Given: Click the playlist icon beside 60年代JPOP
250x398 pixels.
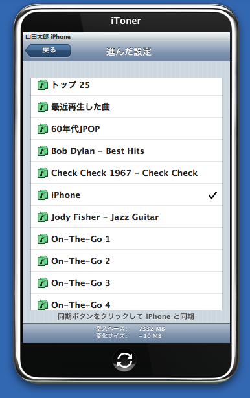Looking at the screenshot, I should coord(43,129).
